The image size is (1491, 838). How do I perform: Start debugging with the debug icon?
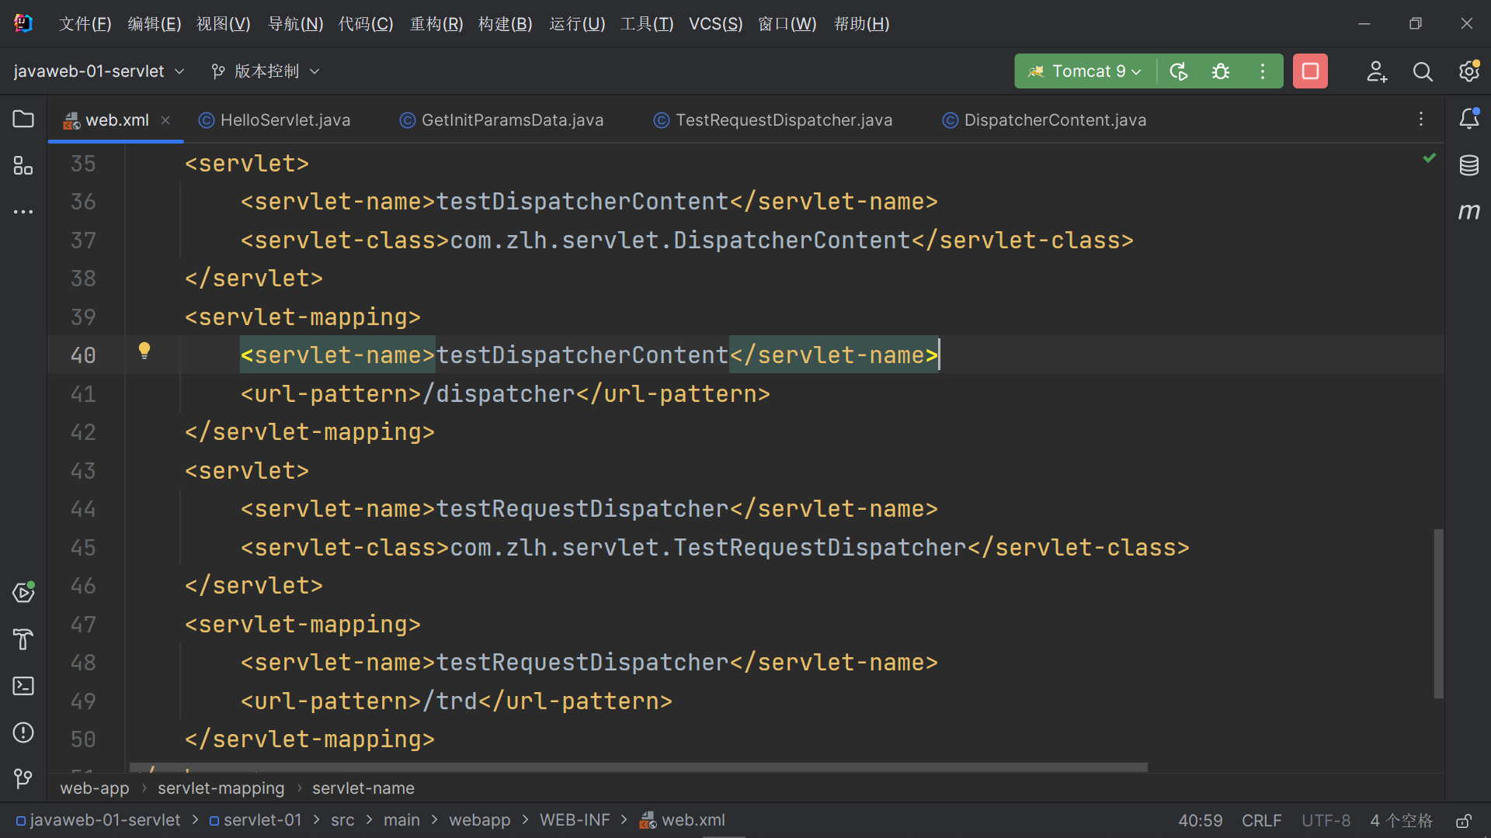[x=1221, y=71]
